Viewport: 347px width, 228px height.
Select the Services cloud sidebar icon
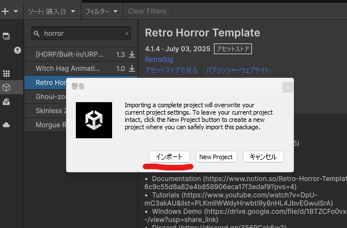[6, 125]
